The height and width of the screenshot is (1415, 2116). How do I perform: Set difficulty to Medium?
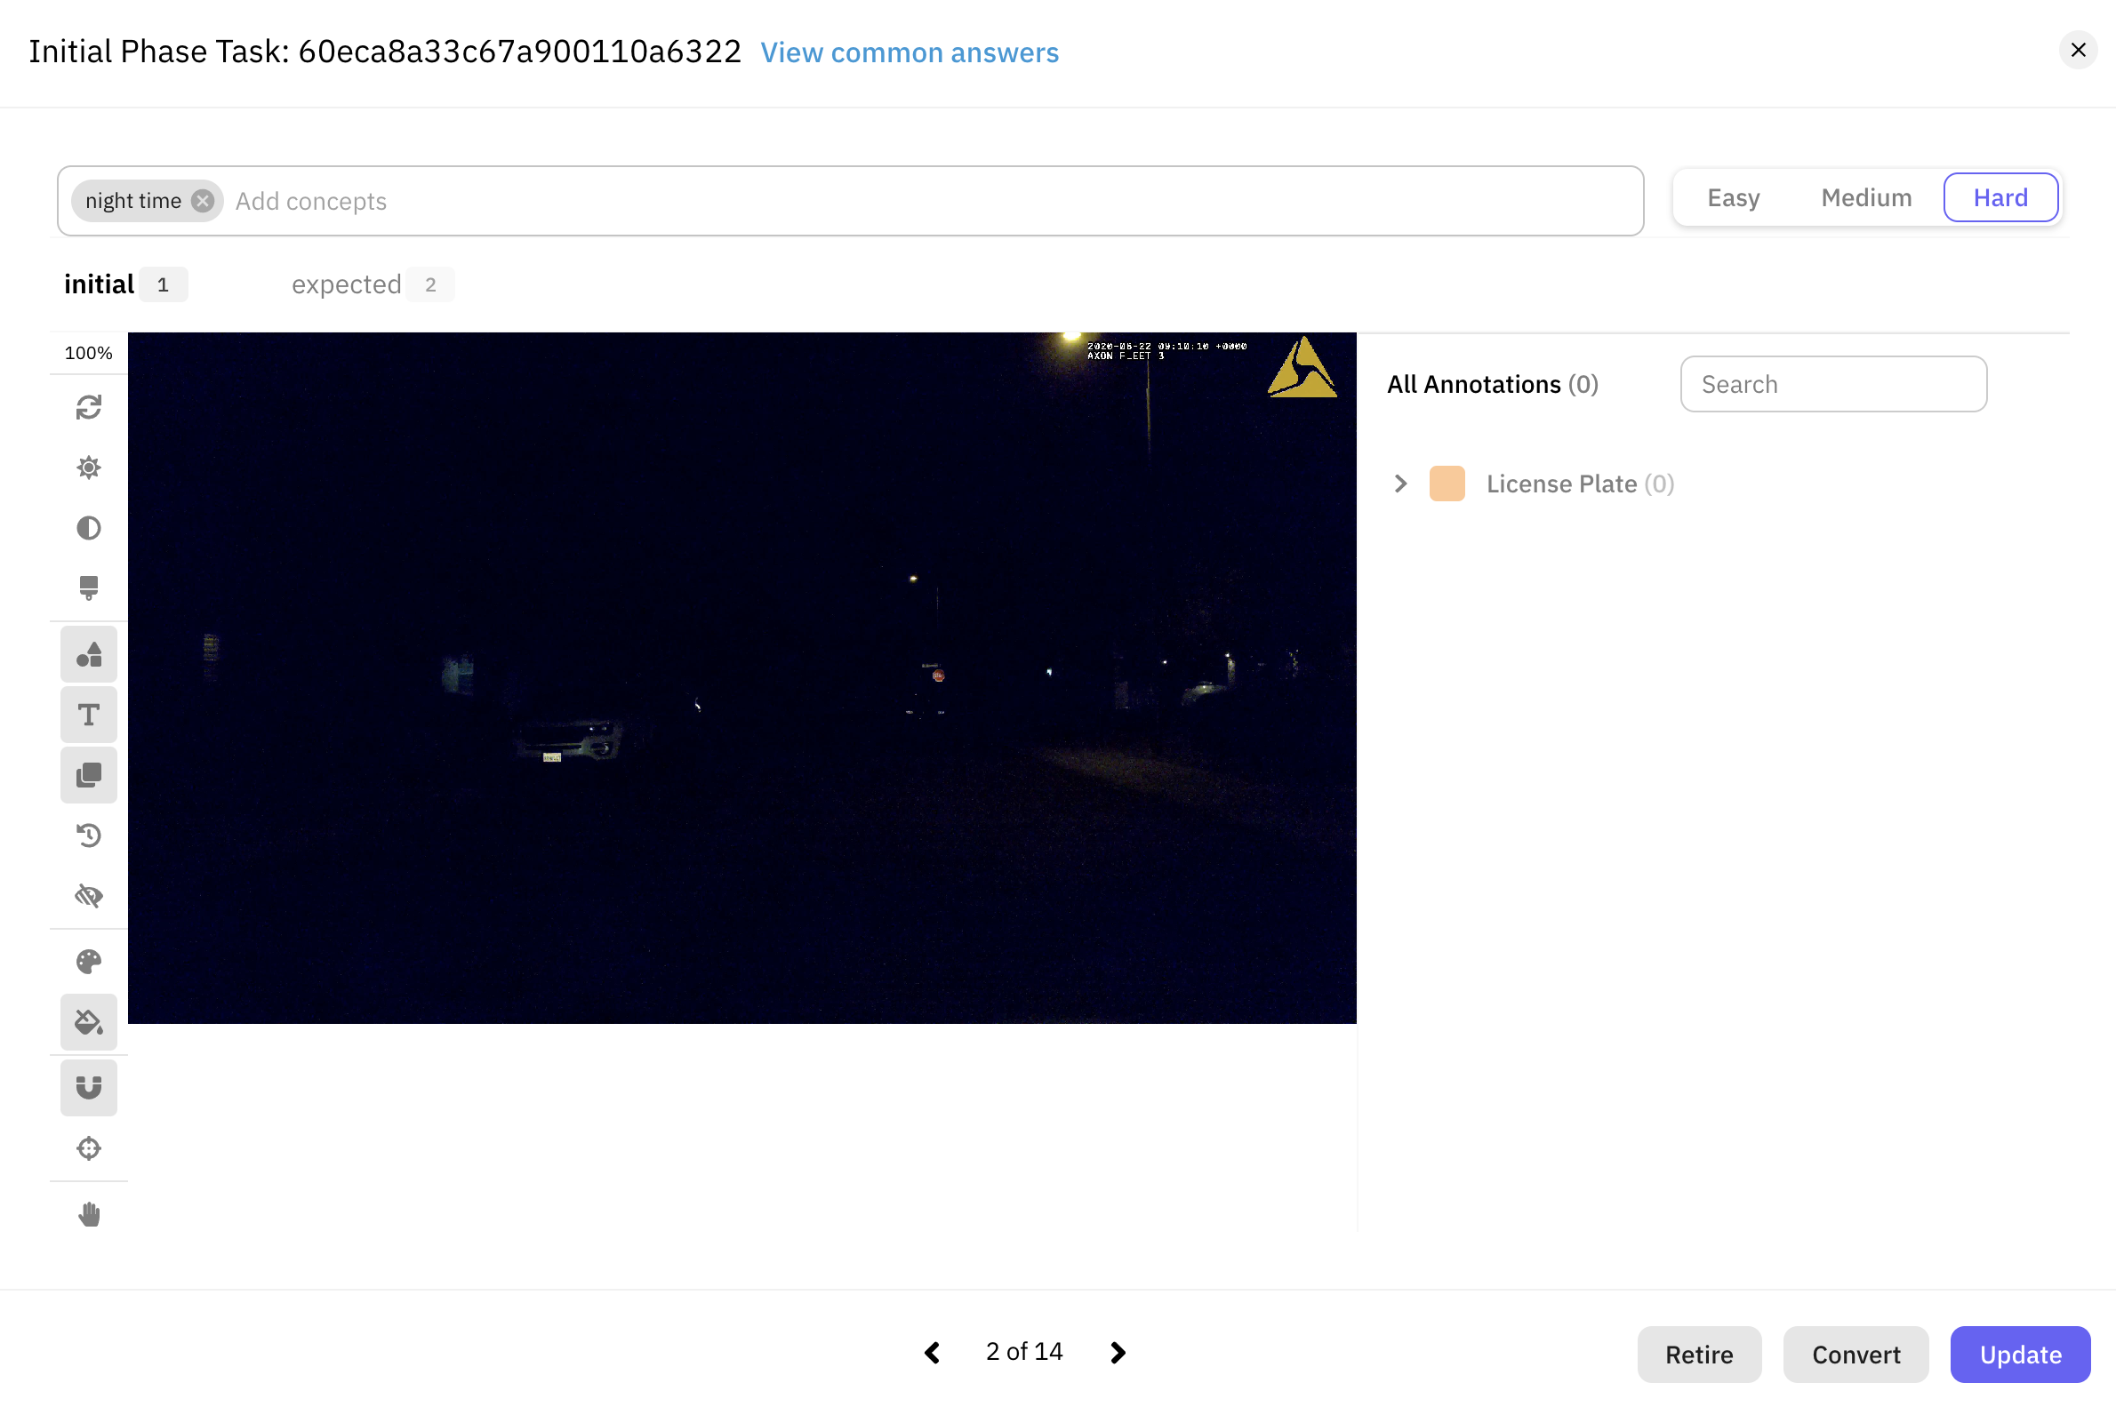click(1866, 197)
